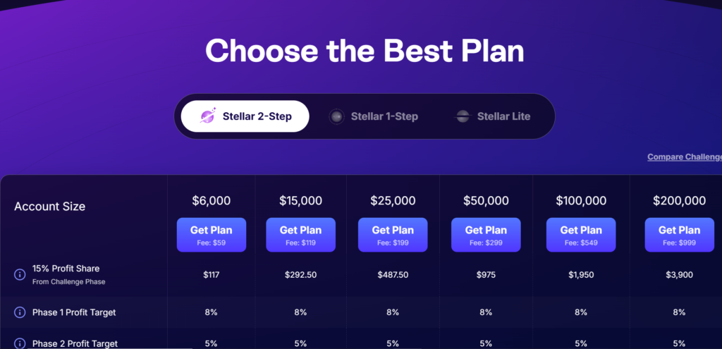Get the $50,000 plan with $299 fee

(x=486, y=235)
